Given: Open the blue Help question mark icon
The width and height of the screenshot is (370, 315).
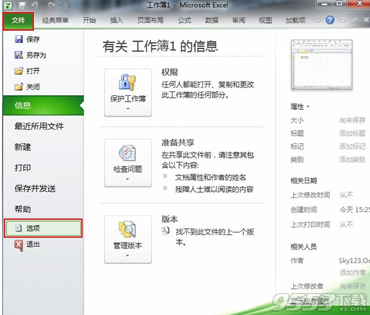Looking at the screenshot, I should point(330,20).
